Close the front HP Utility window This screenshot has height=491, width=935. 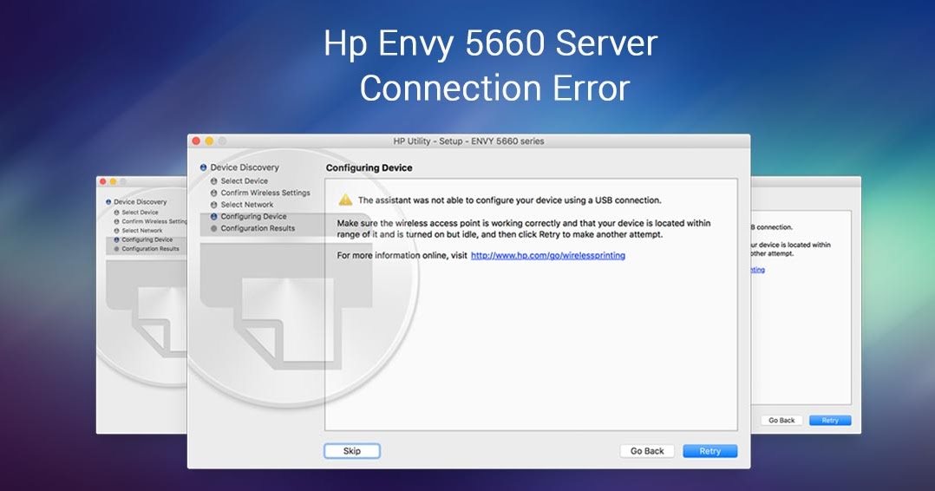tap(196, 141)
